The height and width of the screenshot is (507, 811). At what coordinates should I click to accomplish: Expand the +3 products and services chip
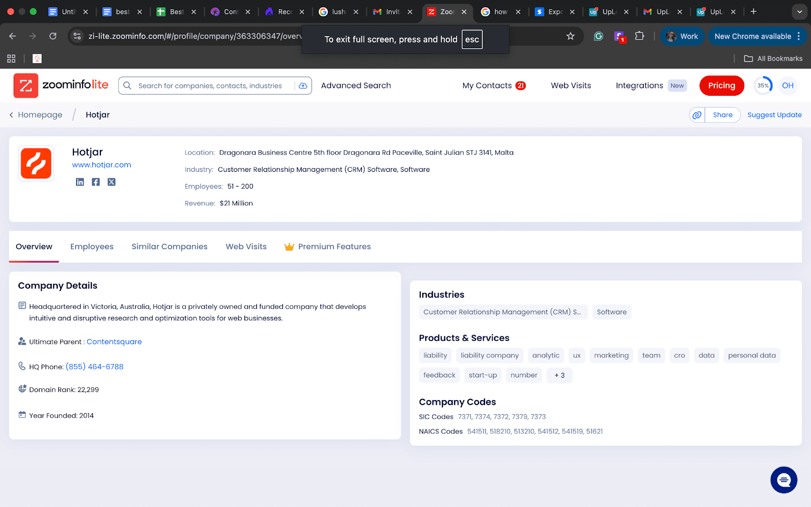tap(559, 375)
